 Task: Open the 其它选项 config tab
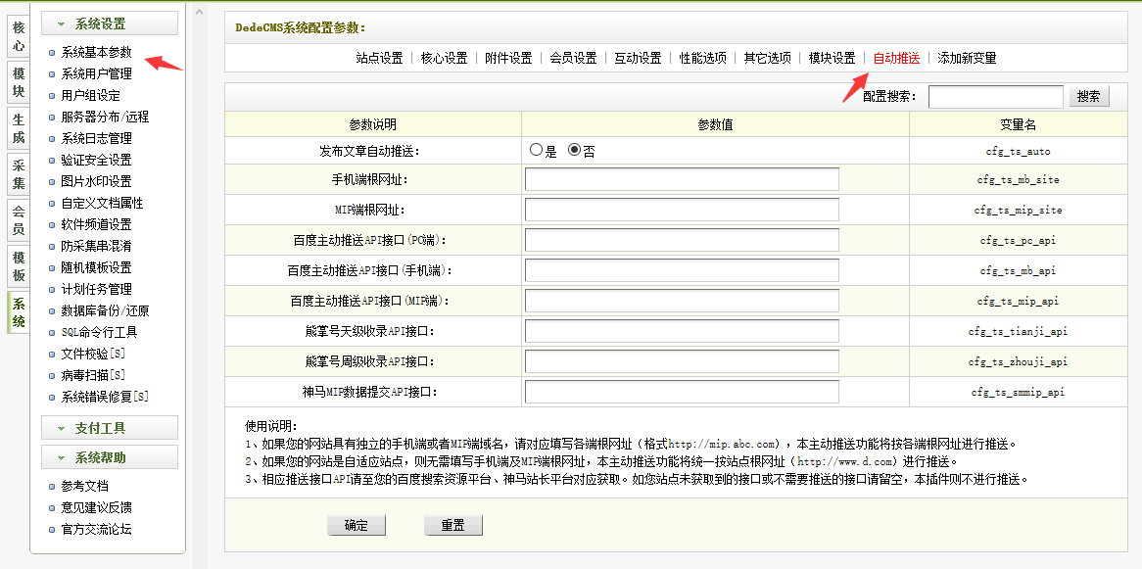[768, 59]
